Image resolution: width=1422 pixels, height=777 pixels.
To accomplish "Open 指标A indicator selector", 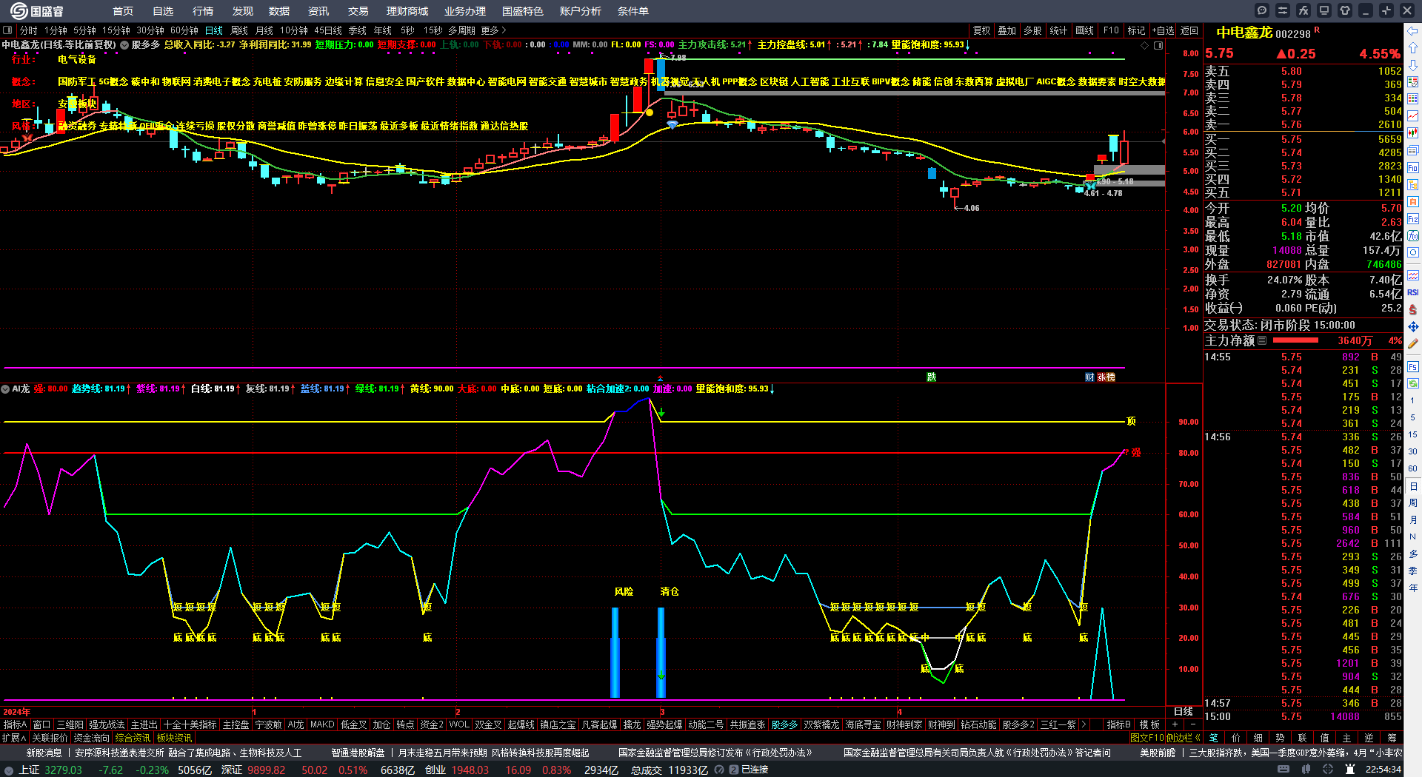I will tap(16, 724).
